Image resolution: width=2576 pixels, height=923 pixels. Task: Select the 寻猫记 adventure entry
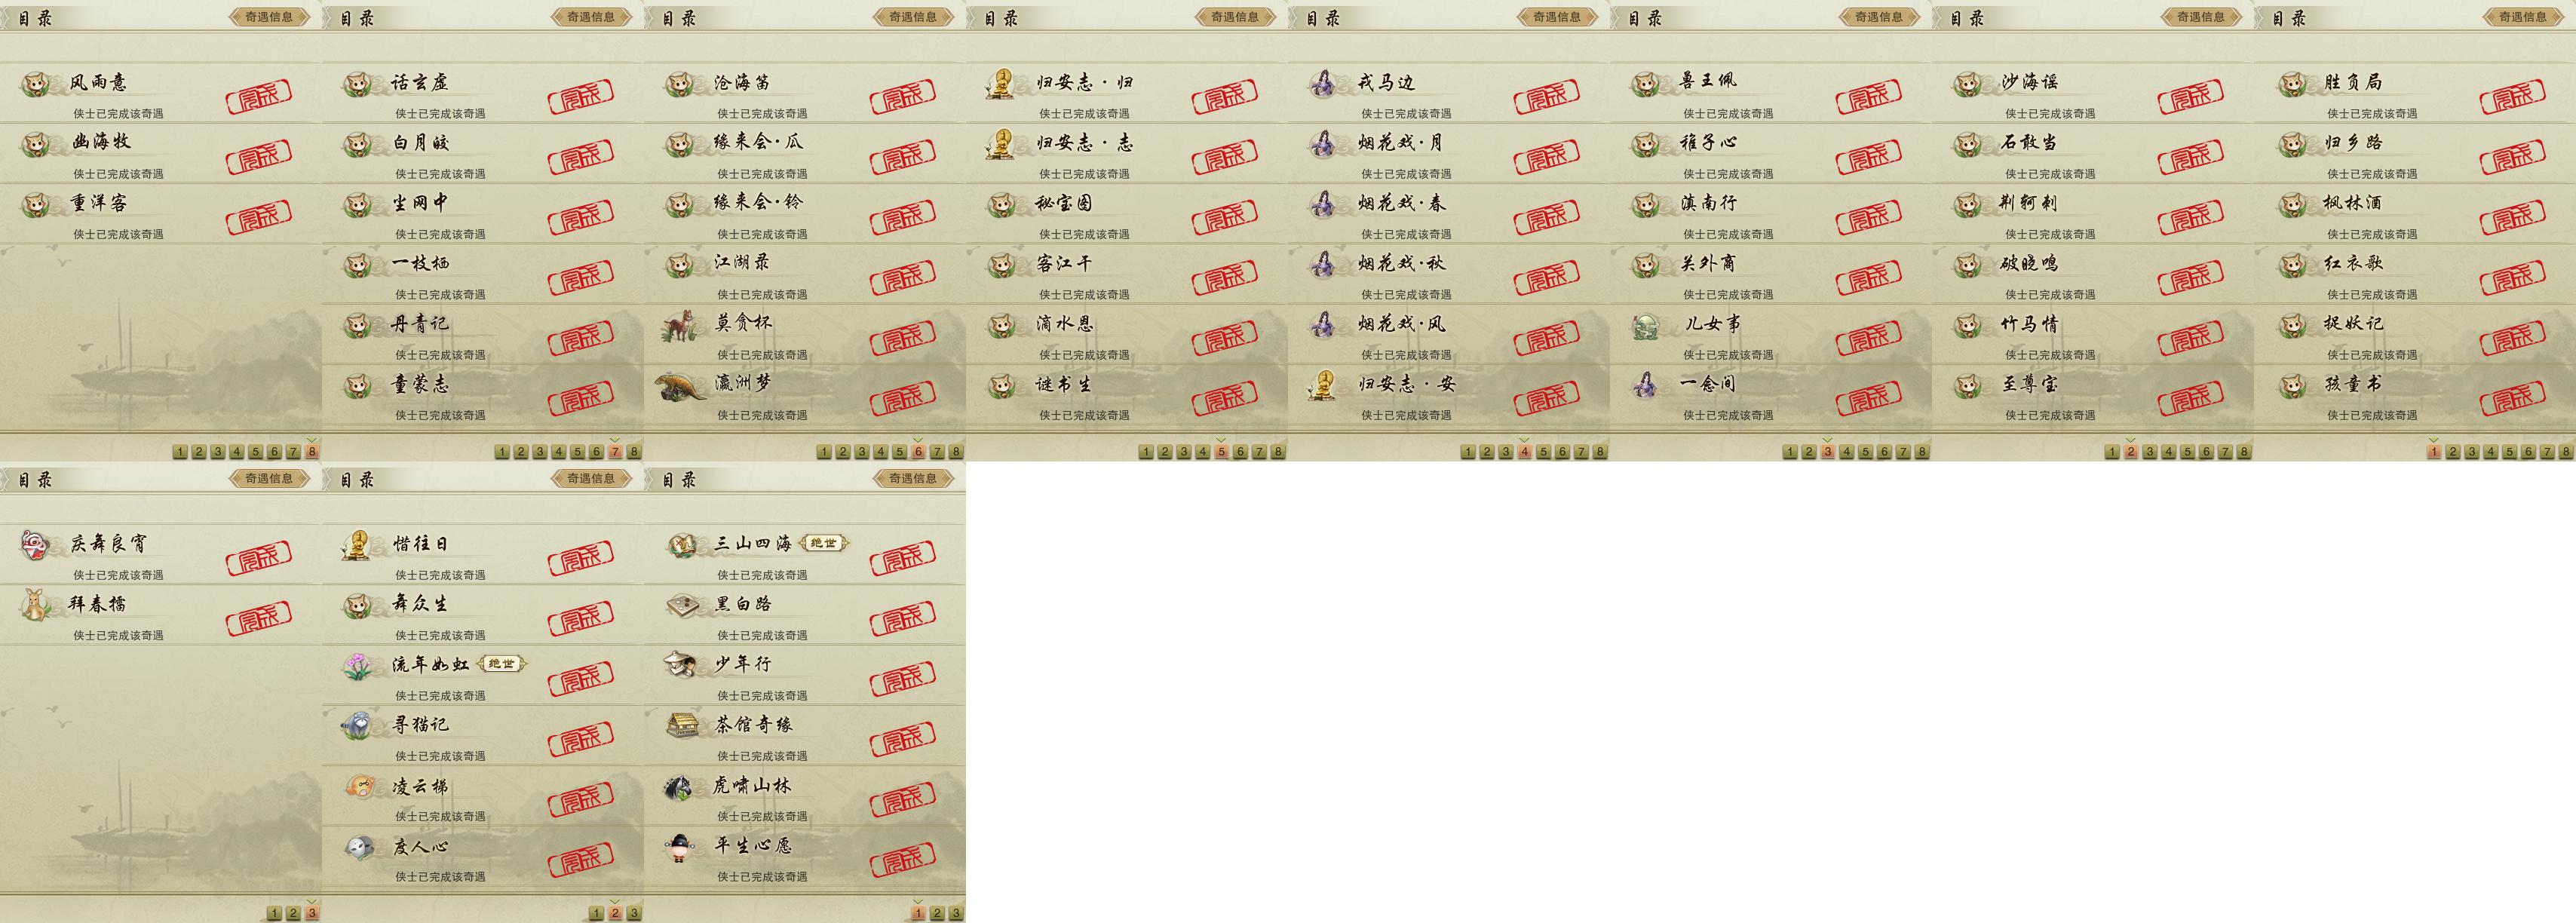click(x=483, y=736)
